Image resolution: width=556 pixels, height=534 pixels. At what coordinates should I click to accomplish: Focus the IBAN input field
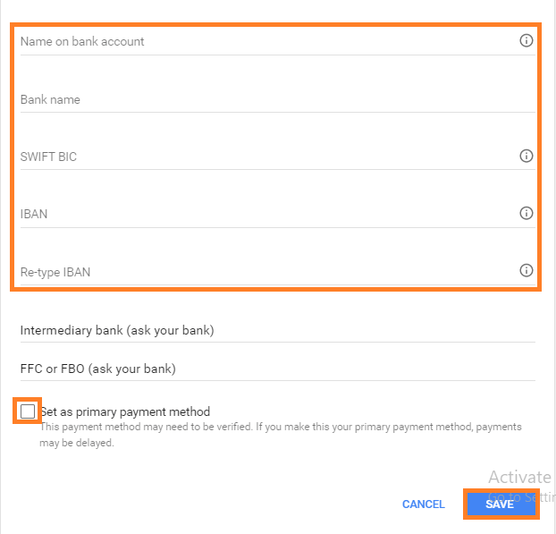(269, 215)
